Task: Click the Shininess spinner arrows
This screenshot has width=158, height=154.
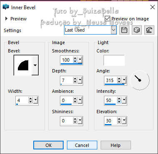Action: coord(75,121)
